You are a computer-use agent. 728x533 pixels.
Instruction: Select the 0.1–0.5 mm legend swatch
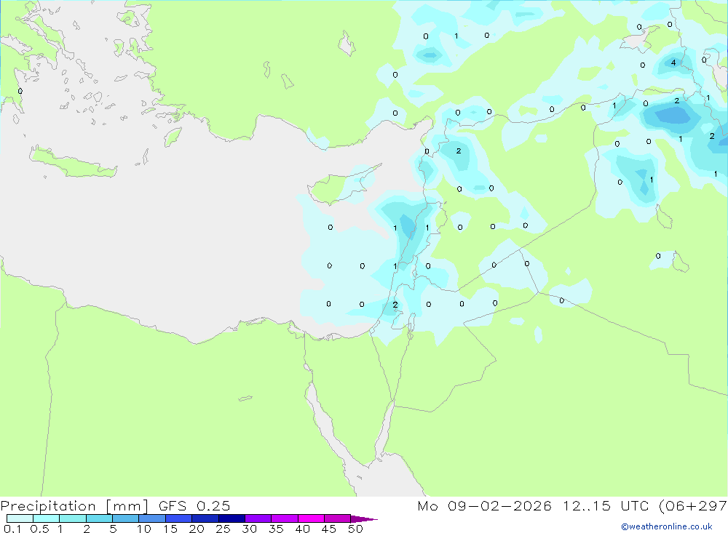click(20, 518)
